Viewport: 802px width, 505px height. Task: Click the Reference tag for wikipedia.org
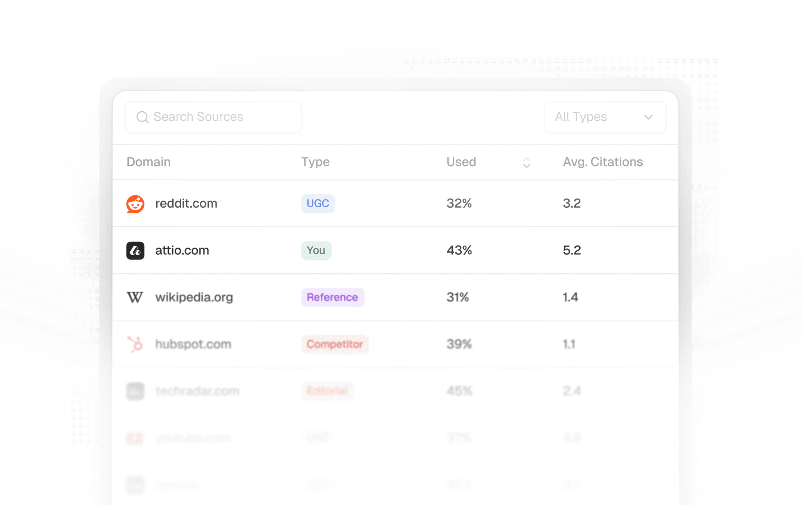coord(332,297)
